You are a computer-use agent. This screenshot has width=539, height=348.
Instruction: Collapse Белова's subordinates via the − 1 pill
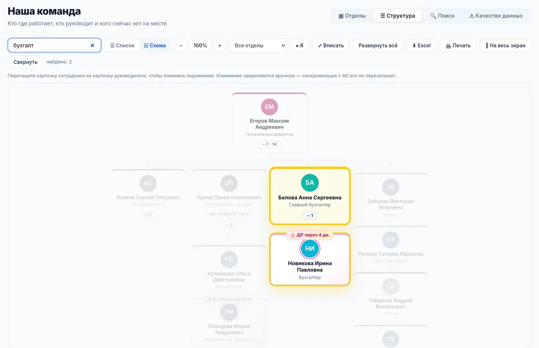click(x=310, y=215)
